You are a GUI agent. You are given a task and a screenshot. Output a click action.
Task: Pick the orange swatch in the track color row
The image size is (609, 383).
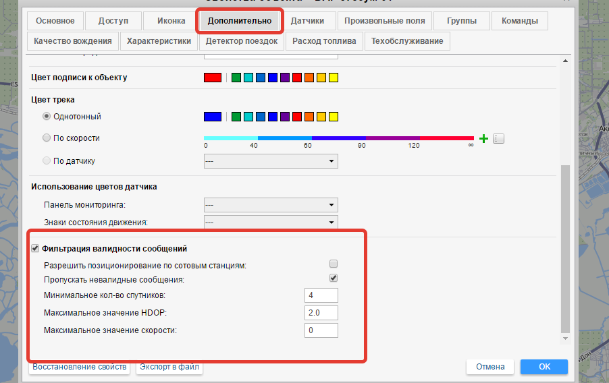coord(309,117)
